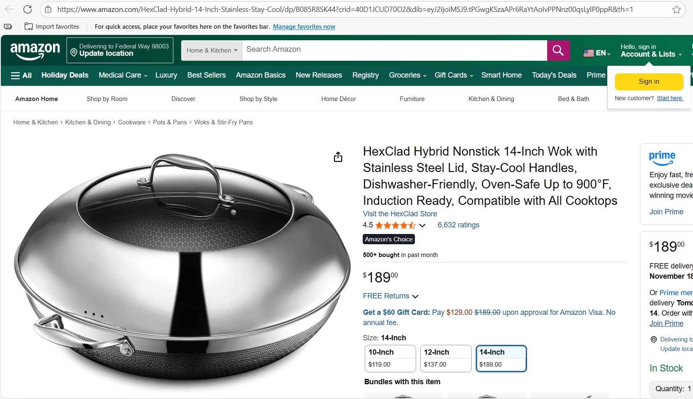
Task: Click the yellow Sign in button
Action: click(649, 82)
